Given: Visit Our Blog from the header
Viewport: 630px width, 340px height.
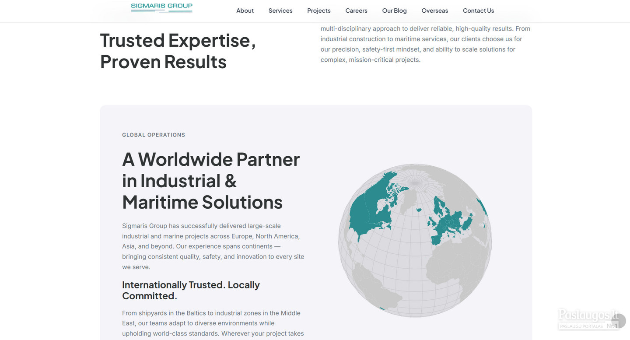Looking at the screenshot, I should coord(395,11).
